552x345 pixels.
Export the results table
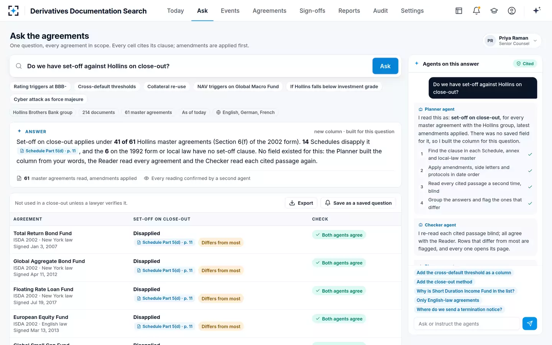tap(301, 203)
